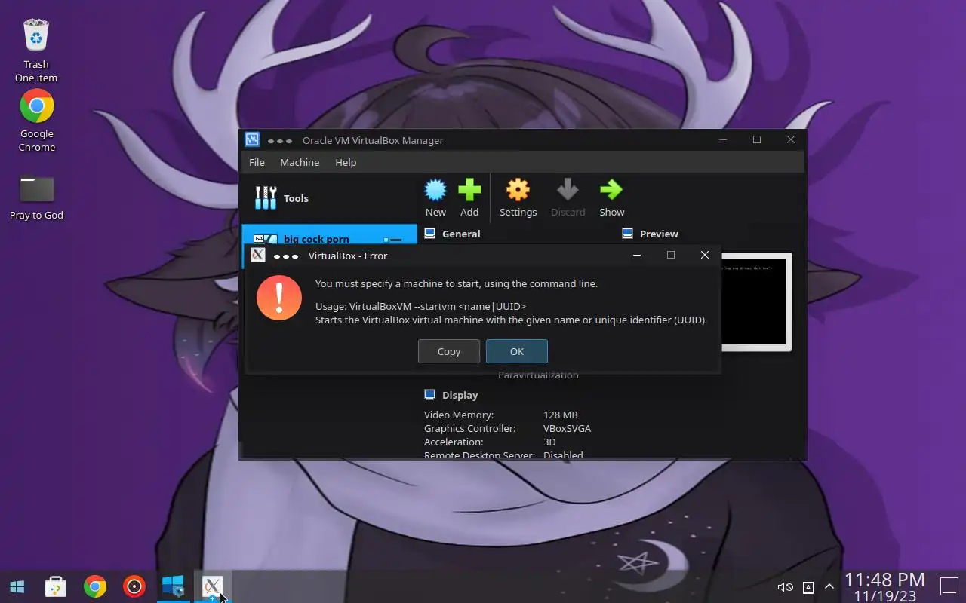This screenshot has width=966, height=603.
Task: Click the VirtualBox Manager title bar logo
Action: pyautogui.click(x=252, y=140)
